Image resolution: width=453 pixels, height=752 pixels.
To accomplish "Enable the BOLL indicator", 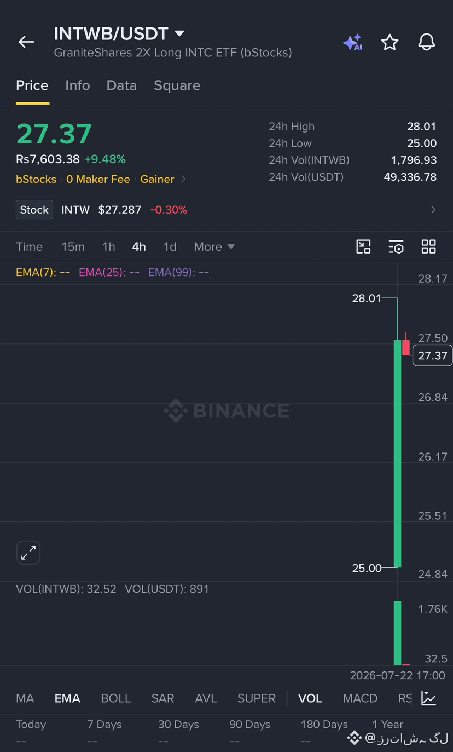I will 115,698.
